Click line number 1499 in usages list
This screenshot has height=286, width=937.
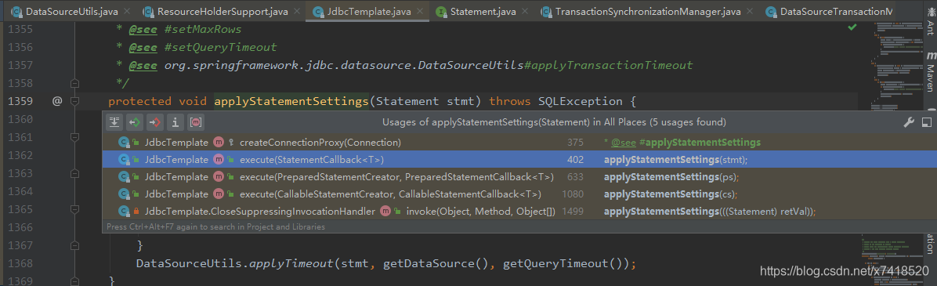point(573,212)
